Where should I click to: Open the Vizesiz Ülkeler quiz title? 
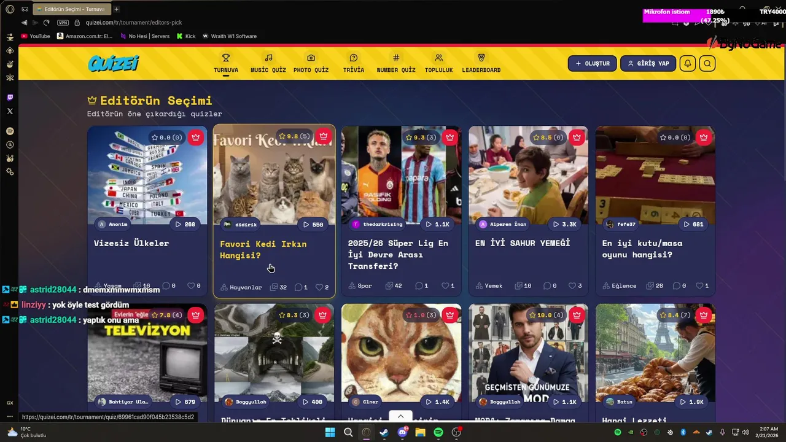(131, 243)
